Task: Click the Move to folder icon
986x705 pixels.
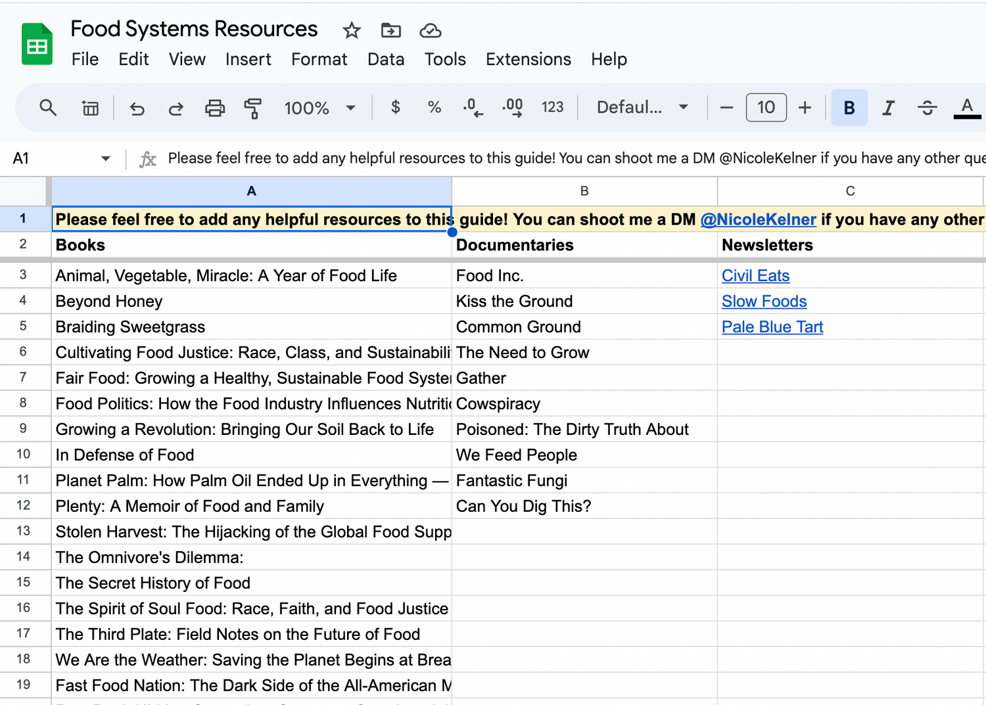Action: coord(390,30)
